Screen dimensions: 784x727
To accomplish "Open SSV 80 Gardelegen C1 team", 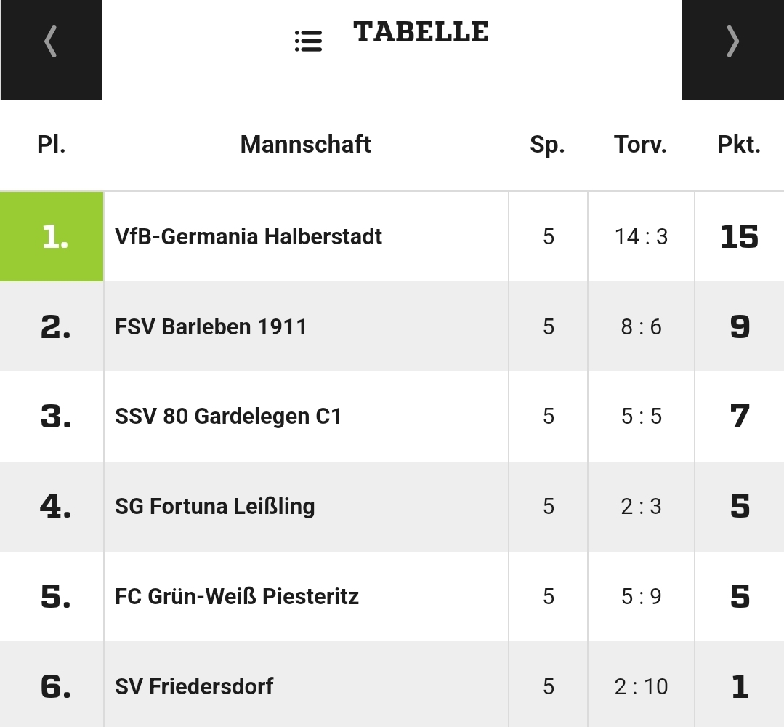I will click(228, 417).
